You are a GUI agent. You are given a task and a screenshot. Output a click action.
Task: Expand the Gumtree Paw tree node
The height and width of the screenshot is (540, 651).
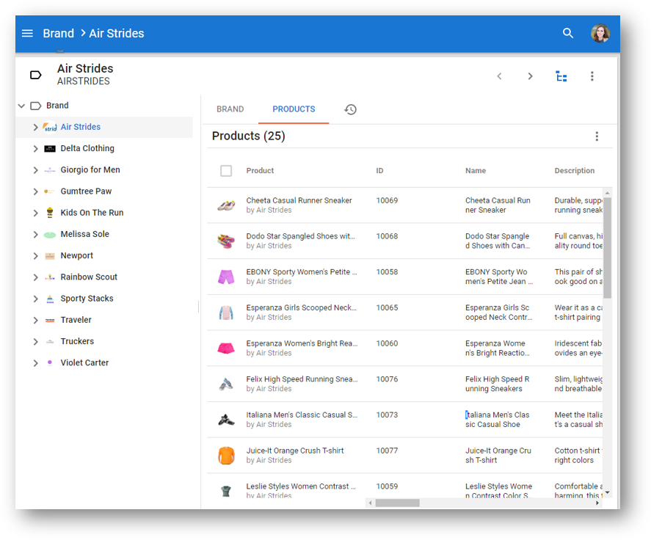(x=36, y=191)
